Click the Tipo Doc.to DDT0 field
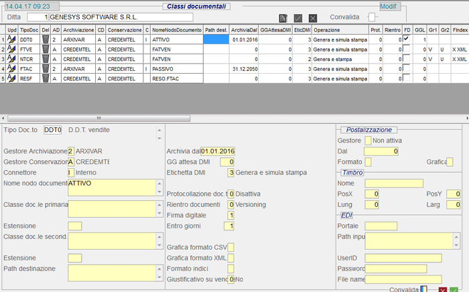 pyautogui.click(x=53, y=130)
